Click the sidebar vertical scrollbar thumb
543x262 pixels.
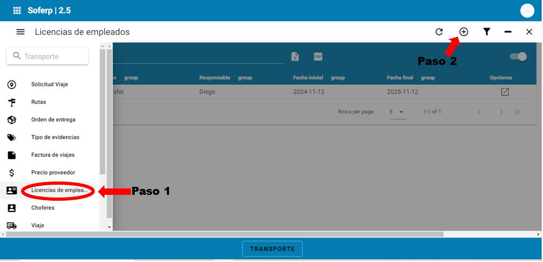[109, 133]
